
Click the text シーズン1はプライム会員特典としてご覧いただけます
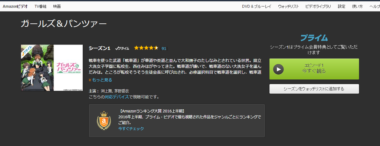click(x=314, y=50)
